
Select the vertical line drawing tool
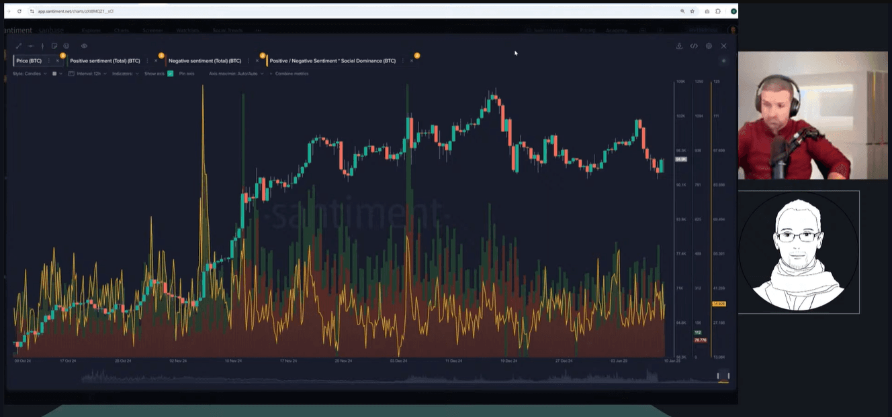(42, 46)
